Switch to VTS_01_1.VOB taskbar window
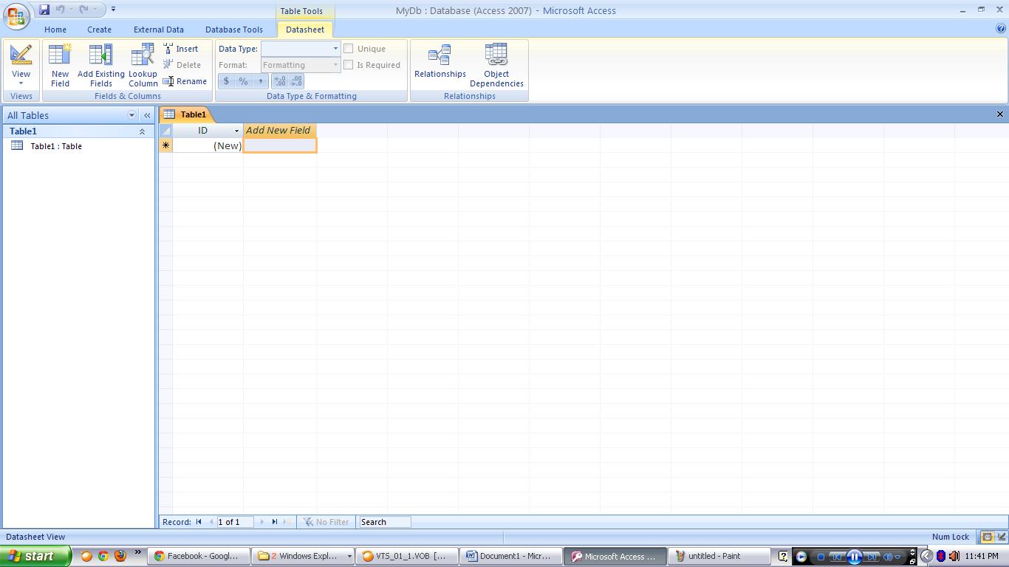The image size is (1009, 567). pos(406,556)
